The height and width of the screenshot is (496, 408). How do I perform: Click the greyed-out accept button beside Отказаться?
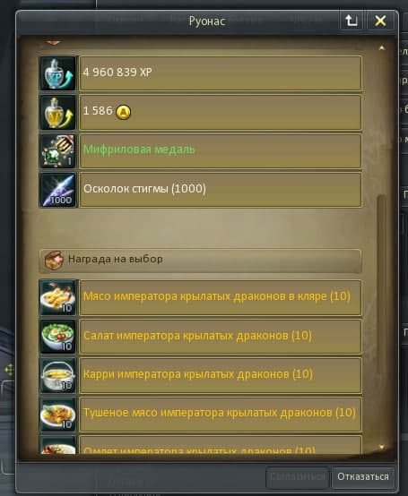click(297, 476)
